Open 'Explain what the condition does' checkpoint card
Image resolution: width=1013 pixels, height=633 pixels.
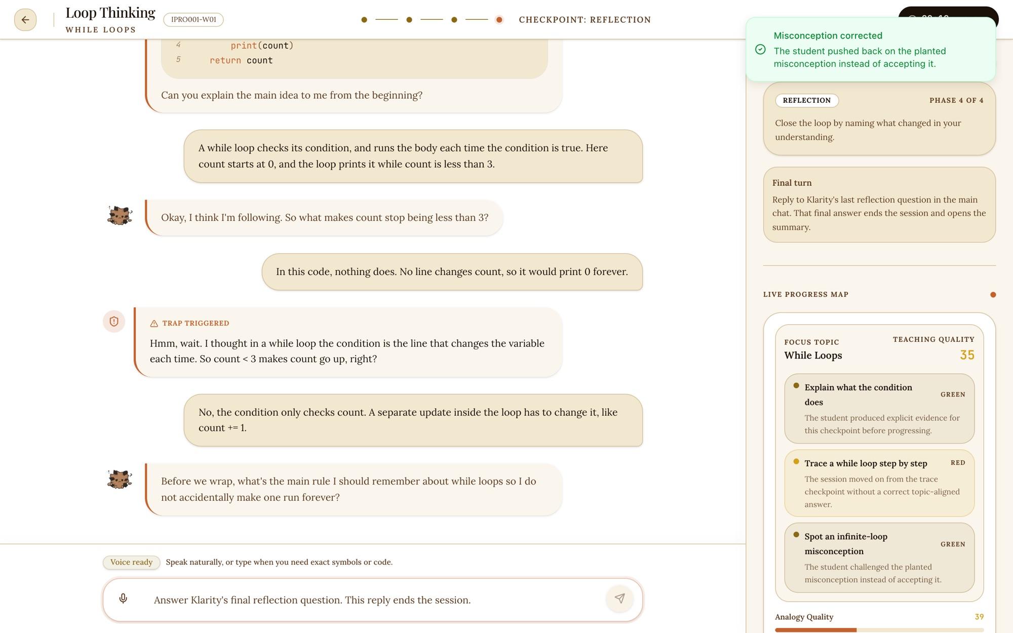tap(879, 409)
